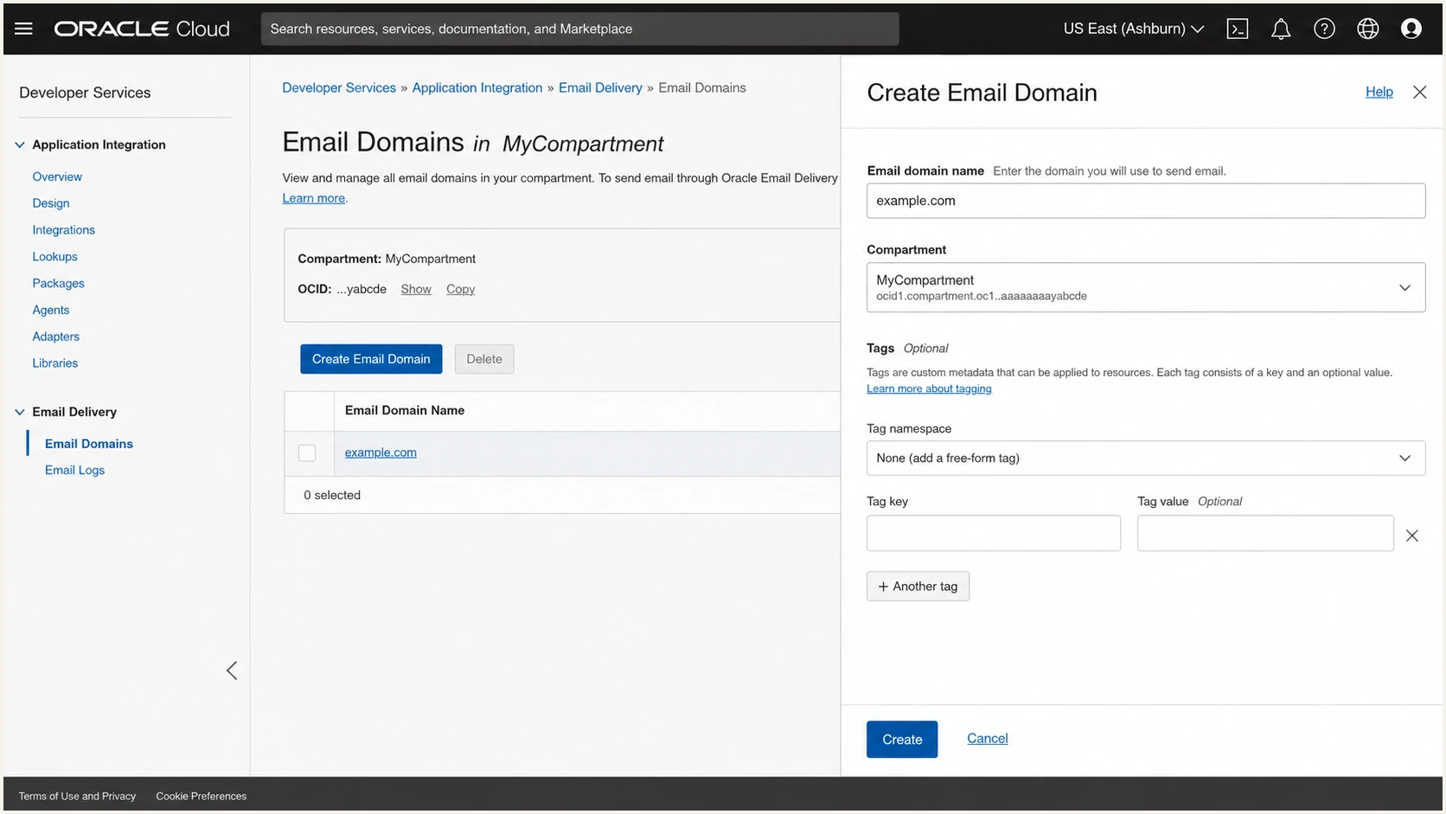
Task: Open Learn more about tagging link
Action: pyautogui.click(x=929, y=389)
